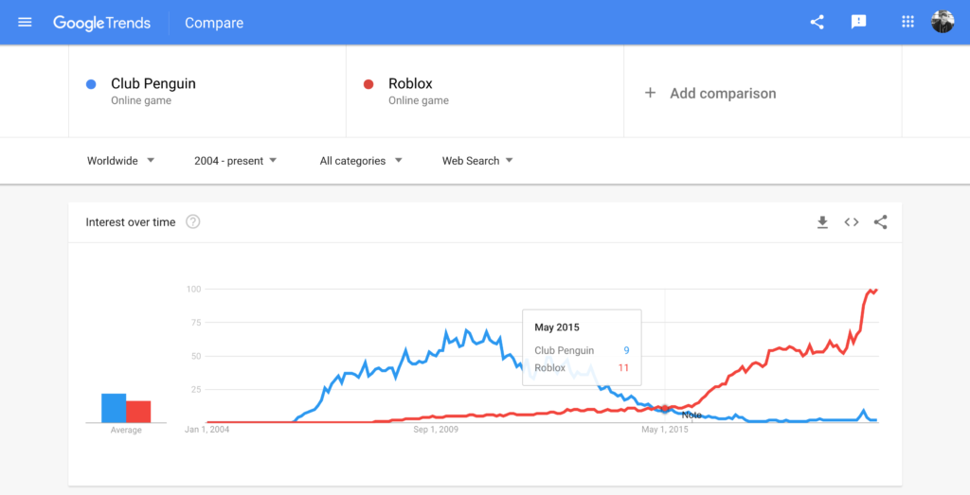Screen dimensions: 970x495
Task: Open the 2004 - present time range dropdown
Action: [235, 161]
